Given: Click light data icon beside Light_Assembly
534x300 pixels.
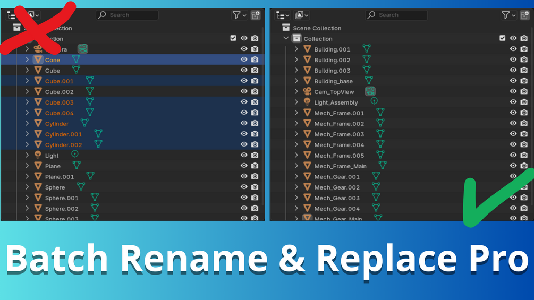Looking at the screenshot, I should pyautogui.click(x=374, y=101).
